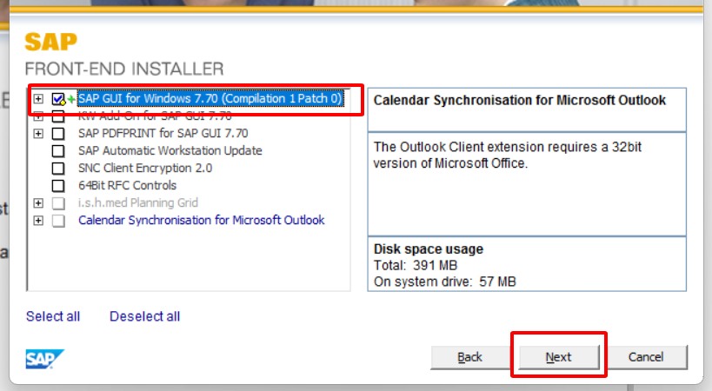The width and height of the screenshot is (712, 391).
Task: Expand Calendar Synchronisation for Microsoft Outlook node
Action: point(38,221)
